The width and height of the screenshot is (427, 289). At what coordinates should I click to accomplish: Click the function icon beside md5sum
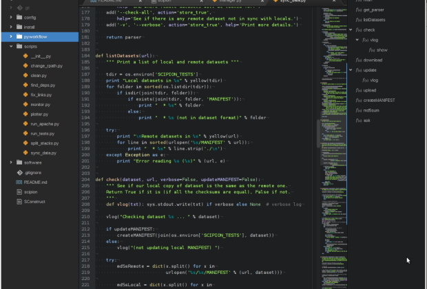pyautogui.click(x=359, y=111)
